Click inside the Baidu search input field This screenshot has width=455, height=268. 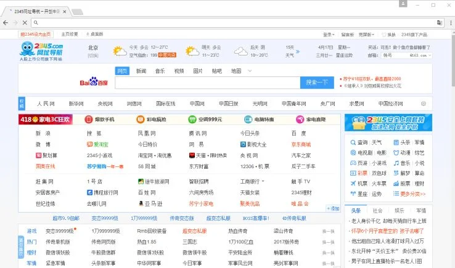[x=208, y=83]
